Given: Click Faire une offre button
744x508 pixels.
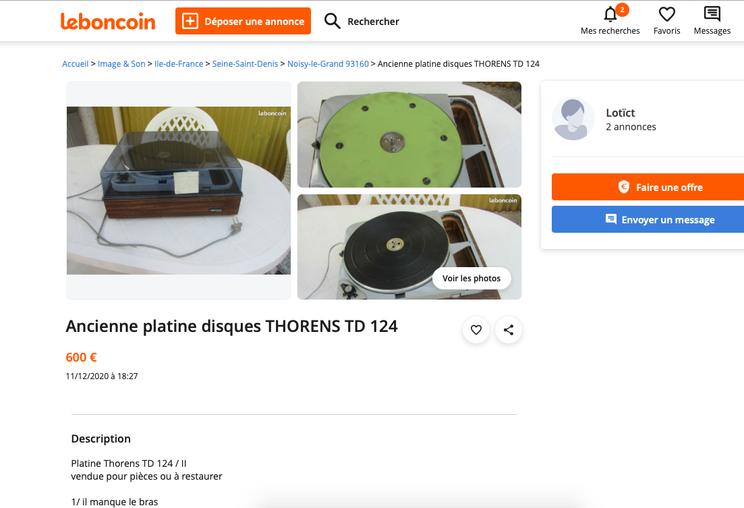Looking at the screenshot, I should 648,187.
